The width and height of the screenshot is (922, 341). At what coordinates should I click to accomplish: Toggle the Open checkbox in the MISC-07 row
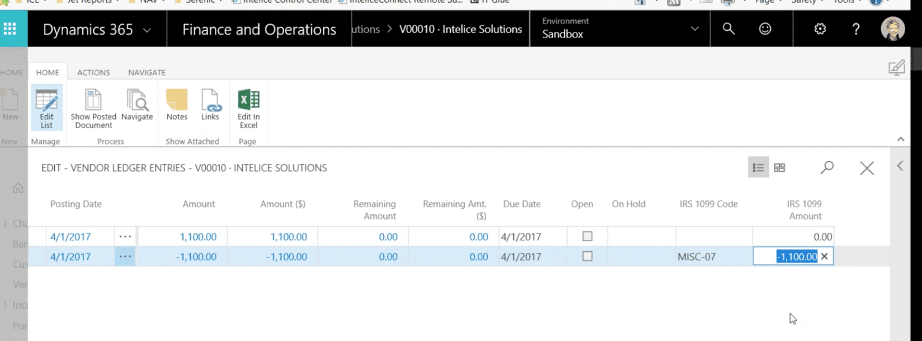coord(587,256)
